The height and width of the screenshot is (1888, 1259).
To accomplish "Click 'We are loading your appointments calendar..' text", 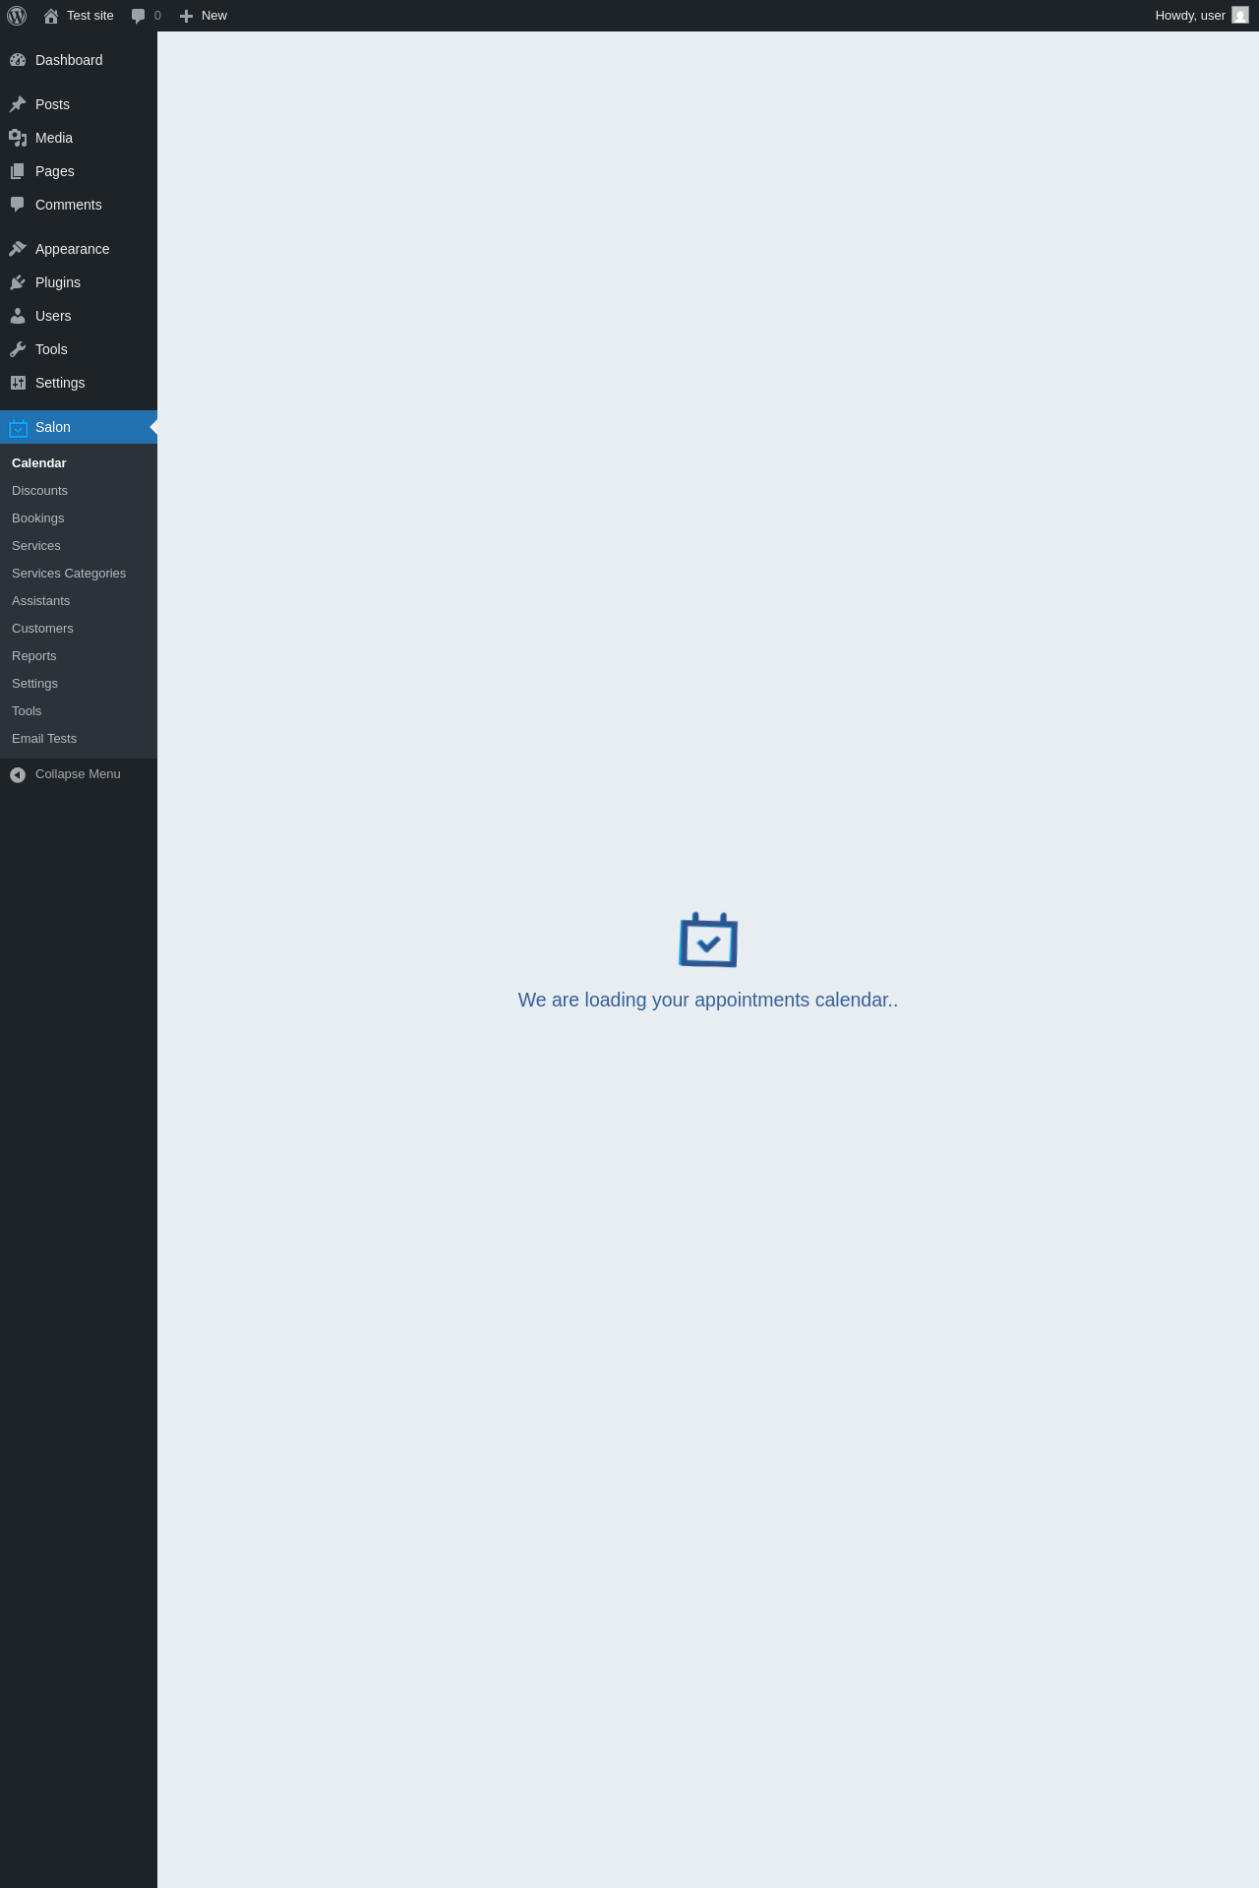I will tap(708, 1000).
